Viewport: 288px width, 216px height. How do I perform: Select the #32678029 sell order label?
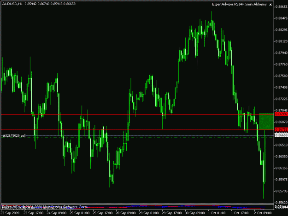pyautogui.click(x=14, y=135)
